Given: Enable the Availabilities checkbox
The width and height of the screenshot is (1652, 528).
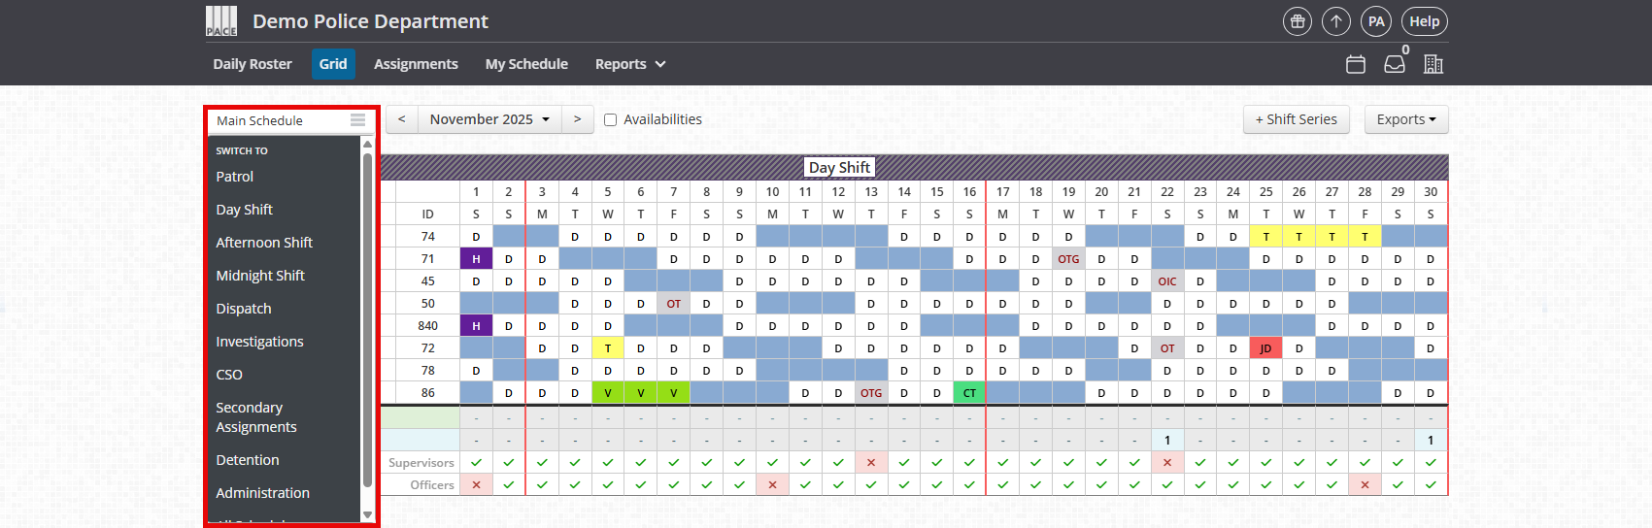Looking at the screenshot, I should pyautogui.click(x=611, y=120).
